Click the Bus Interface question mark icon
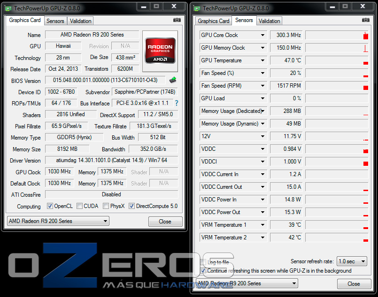The width and height of the screenshot is (378, 297). coord(177,103)
